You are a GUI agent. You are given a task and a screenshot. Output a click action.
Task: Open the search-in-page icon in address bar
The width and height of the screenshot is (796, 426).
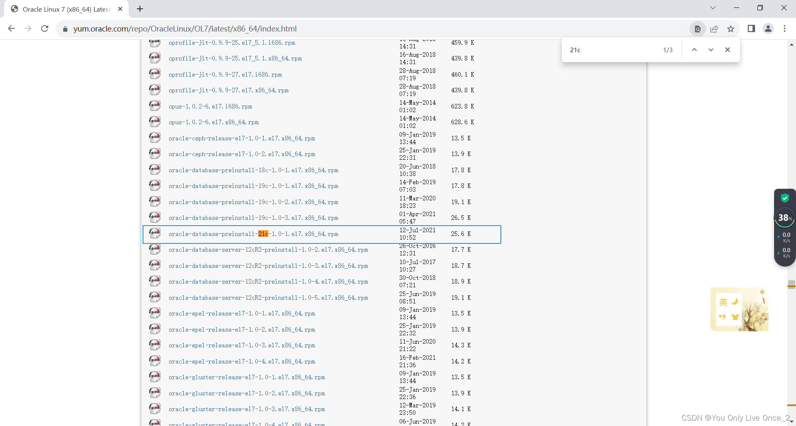[x=698, y=29]
